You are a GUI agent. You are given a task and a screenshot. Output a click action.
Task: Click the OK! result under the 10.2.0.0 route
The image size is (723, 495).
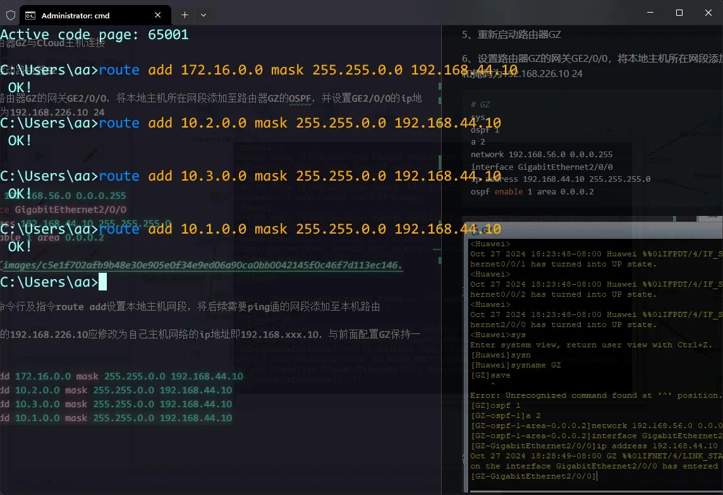click(x=20, y=140)
